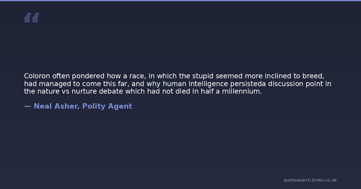The image size is (361, 189).
Task: Click the phrase human intelligence
Action: [196, 84]
